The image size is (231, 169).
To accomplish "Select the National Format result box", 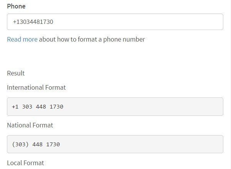I will [x=115, y=144].
